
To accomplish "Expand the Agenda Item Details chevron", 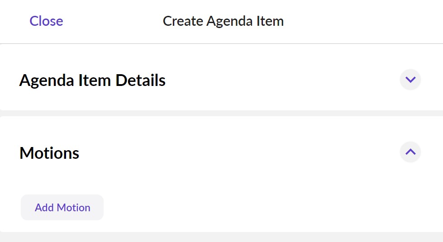I will (410, 80).
